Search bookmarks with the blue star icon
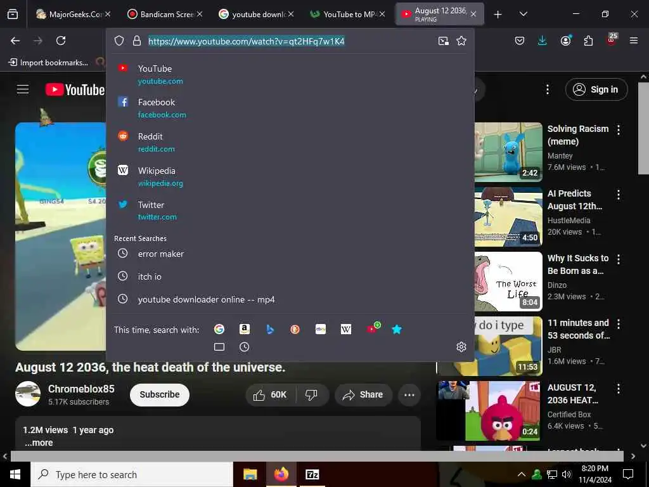 [397, 329]
